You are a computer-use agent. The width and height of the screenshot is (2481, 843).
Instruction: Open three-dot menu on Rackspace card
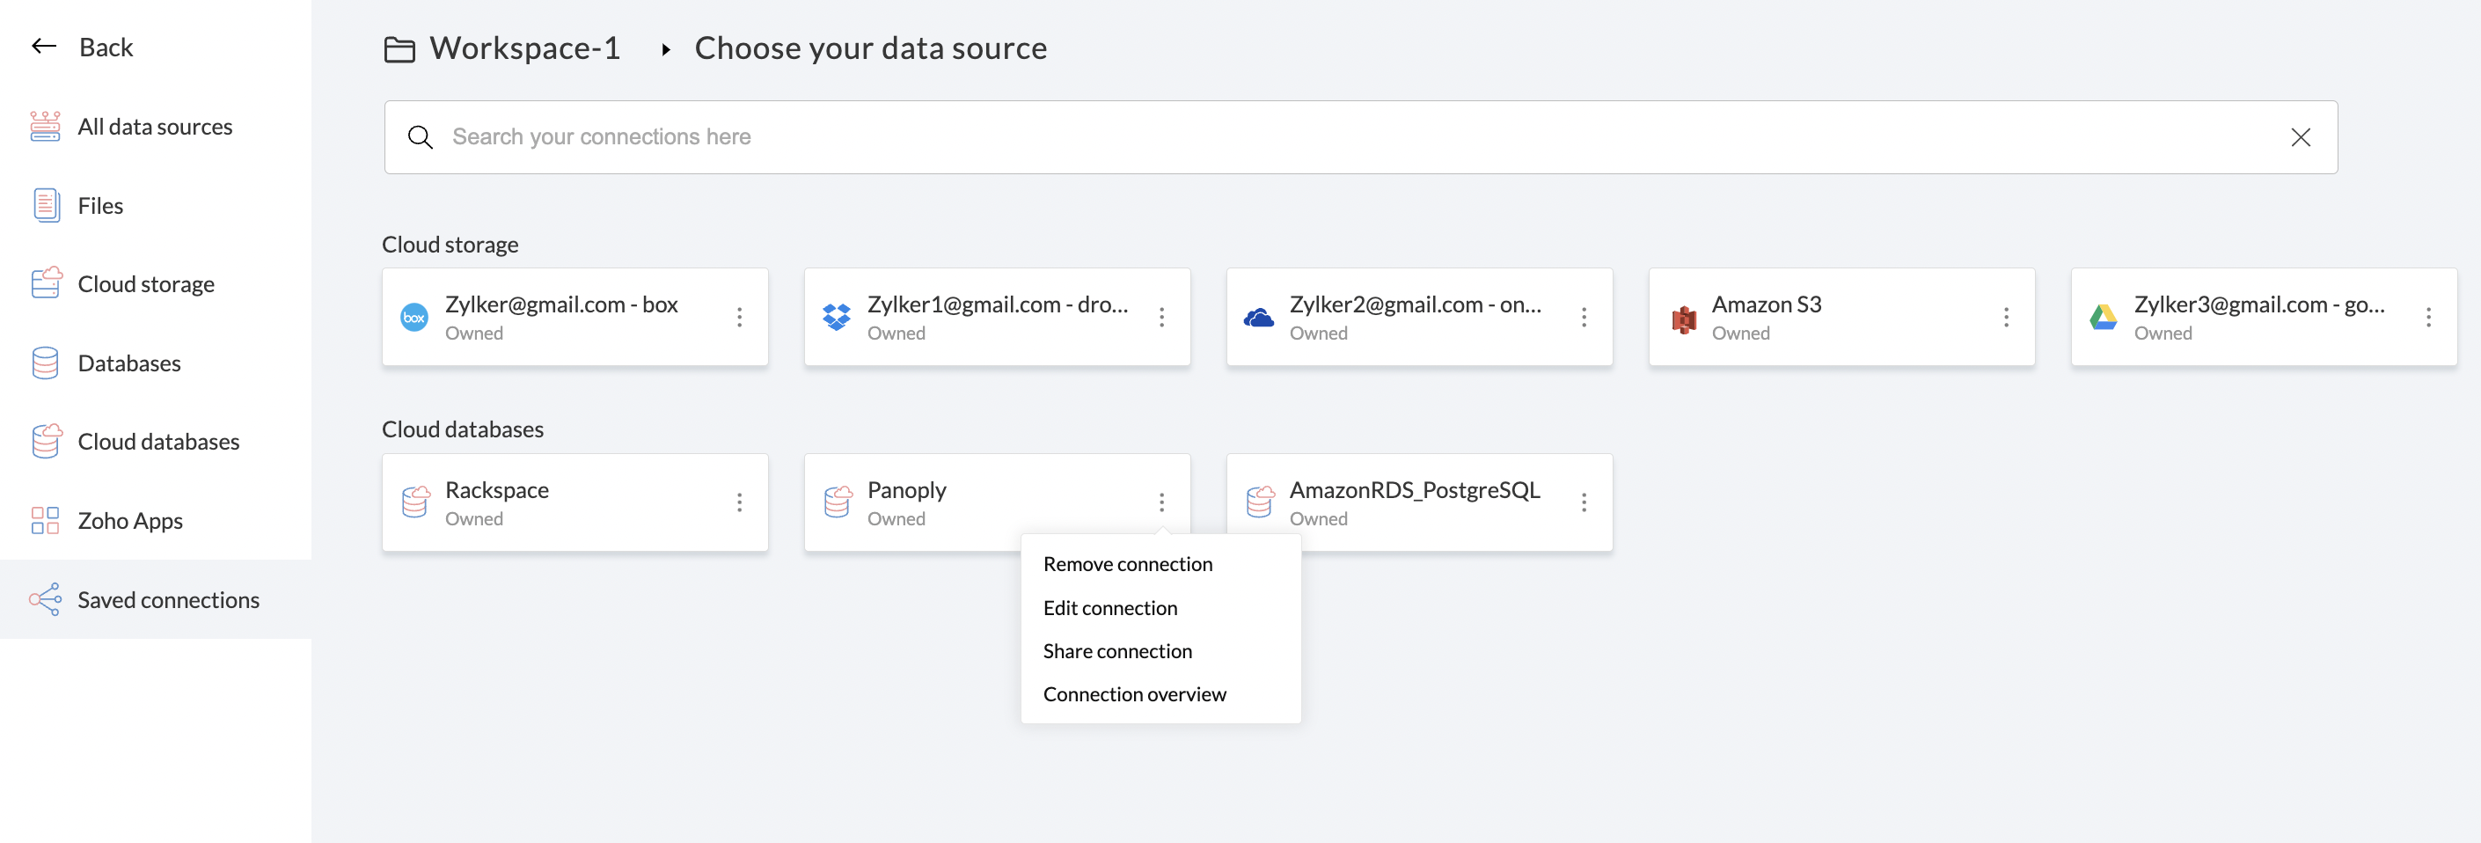pos(739,502)
